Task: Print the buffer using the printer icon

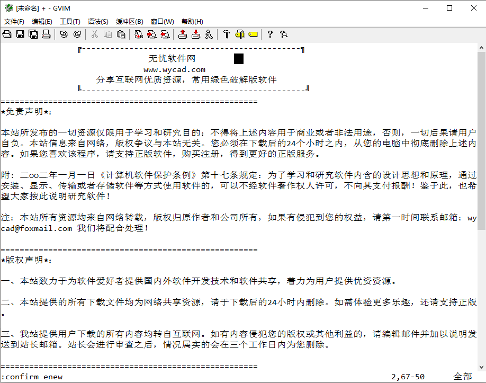Action: pyautogui.click(x=46, y=34)
